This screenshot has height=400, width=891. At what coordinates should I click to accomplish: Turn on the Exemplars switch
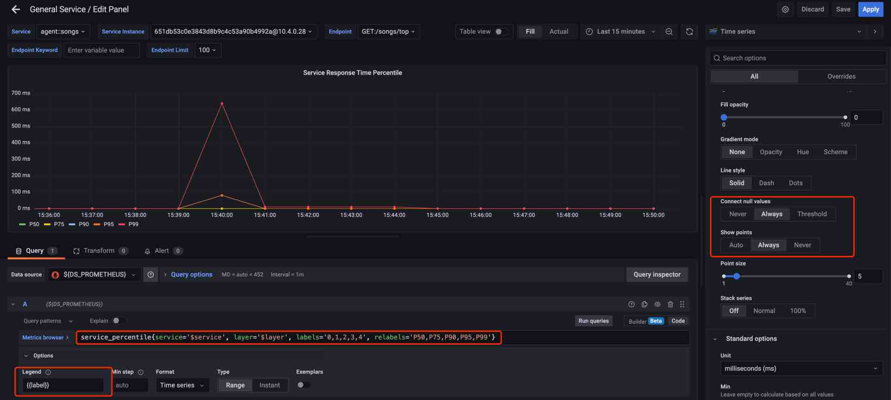(303, 385)
